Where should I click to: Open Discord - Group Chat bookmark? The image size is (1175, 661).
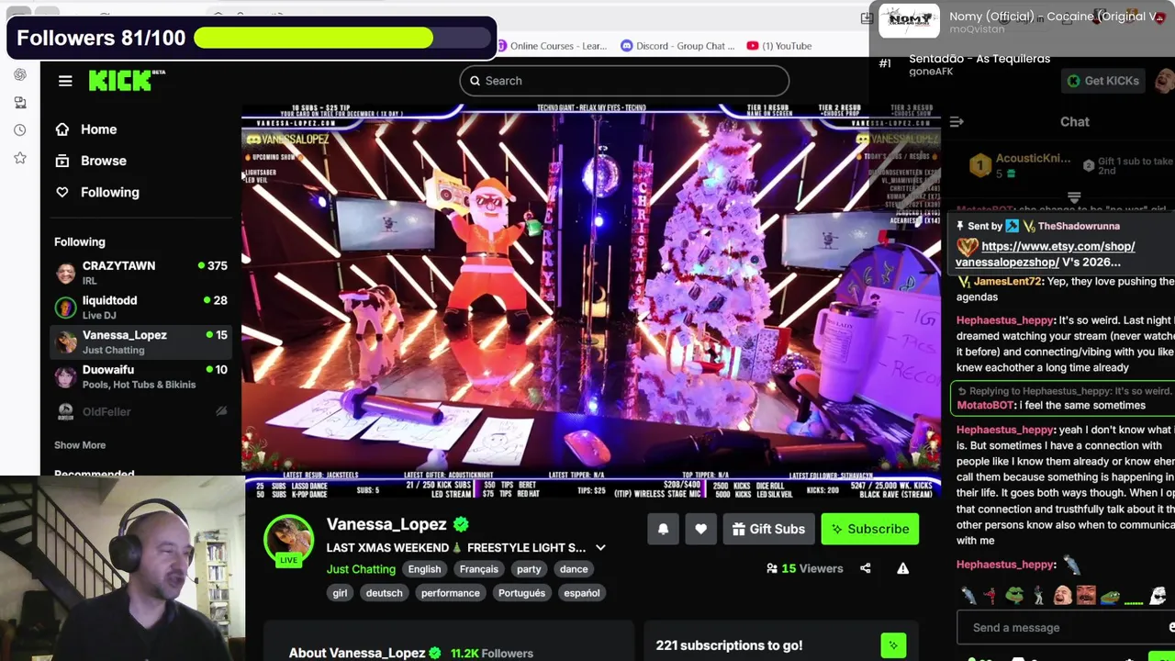point(678,46)
